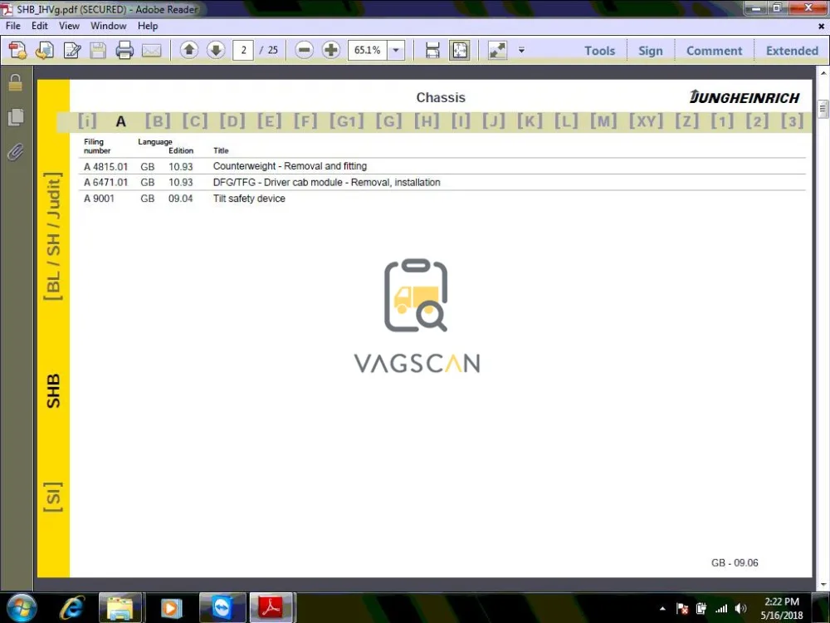Click the Read Mode expand icon
Image resolution: width=830 pixels, height=623 pixels.
[497, 51]
